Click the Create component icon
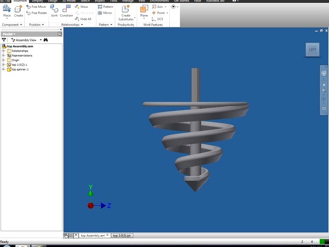This screenshot has width=329, height=247. pyautogui.click(x=18, y=9)
